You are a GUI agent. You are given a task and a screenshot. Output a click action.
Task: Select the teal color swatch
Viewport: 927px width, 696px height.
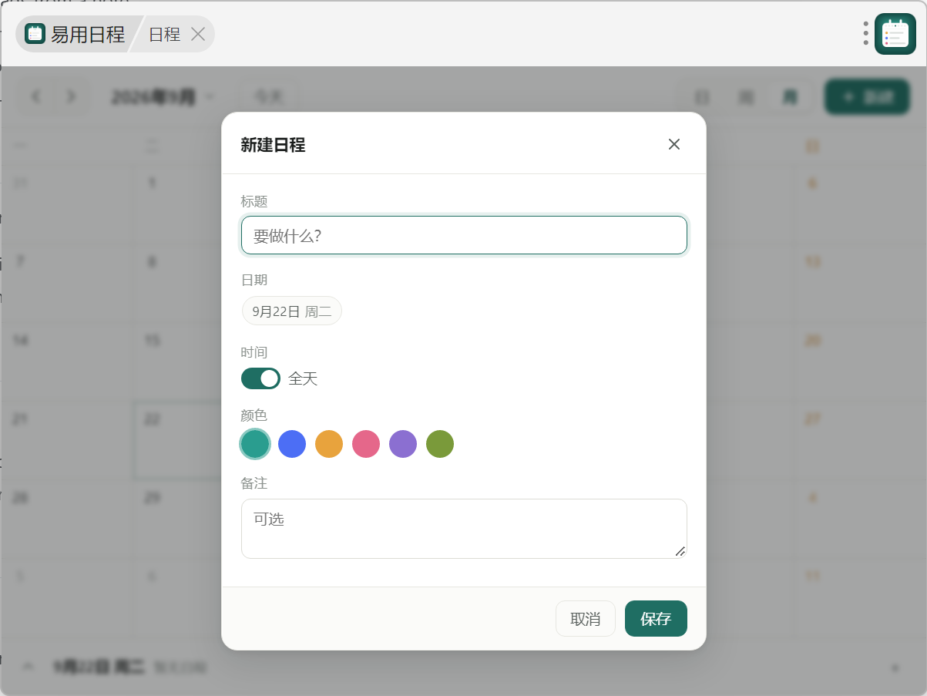[255, 444]
